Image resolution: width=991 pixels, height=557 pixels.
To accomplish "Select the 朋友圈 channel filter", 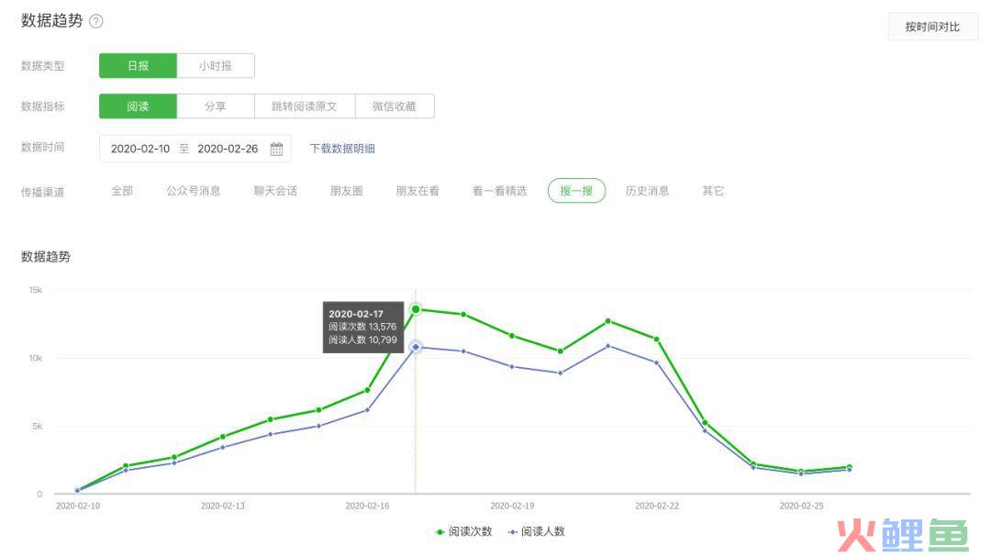I will point(346,191).
